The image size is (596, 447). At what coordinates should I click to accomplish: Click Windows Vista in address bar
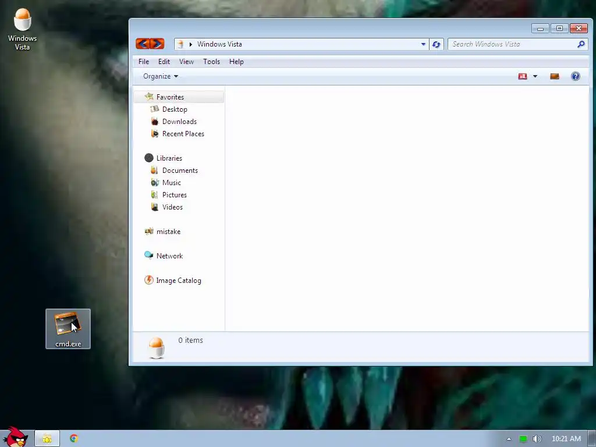pos(219,44)
